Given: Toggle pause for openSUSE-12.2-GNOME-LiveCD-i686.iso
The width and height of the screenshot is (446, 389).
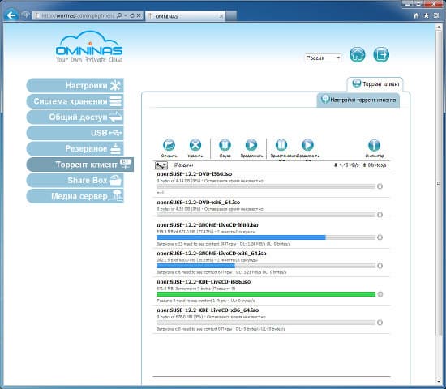Looking at the screenshot, I should 380,237.
